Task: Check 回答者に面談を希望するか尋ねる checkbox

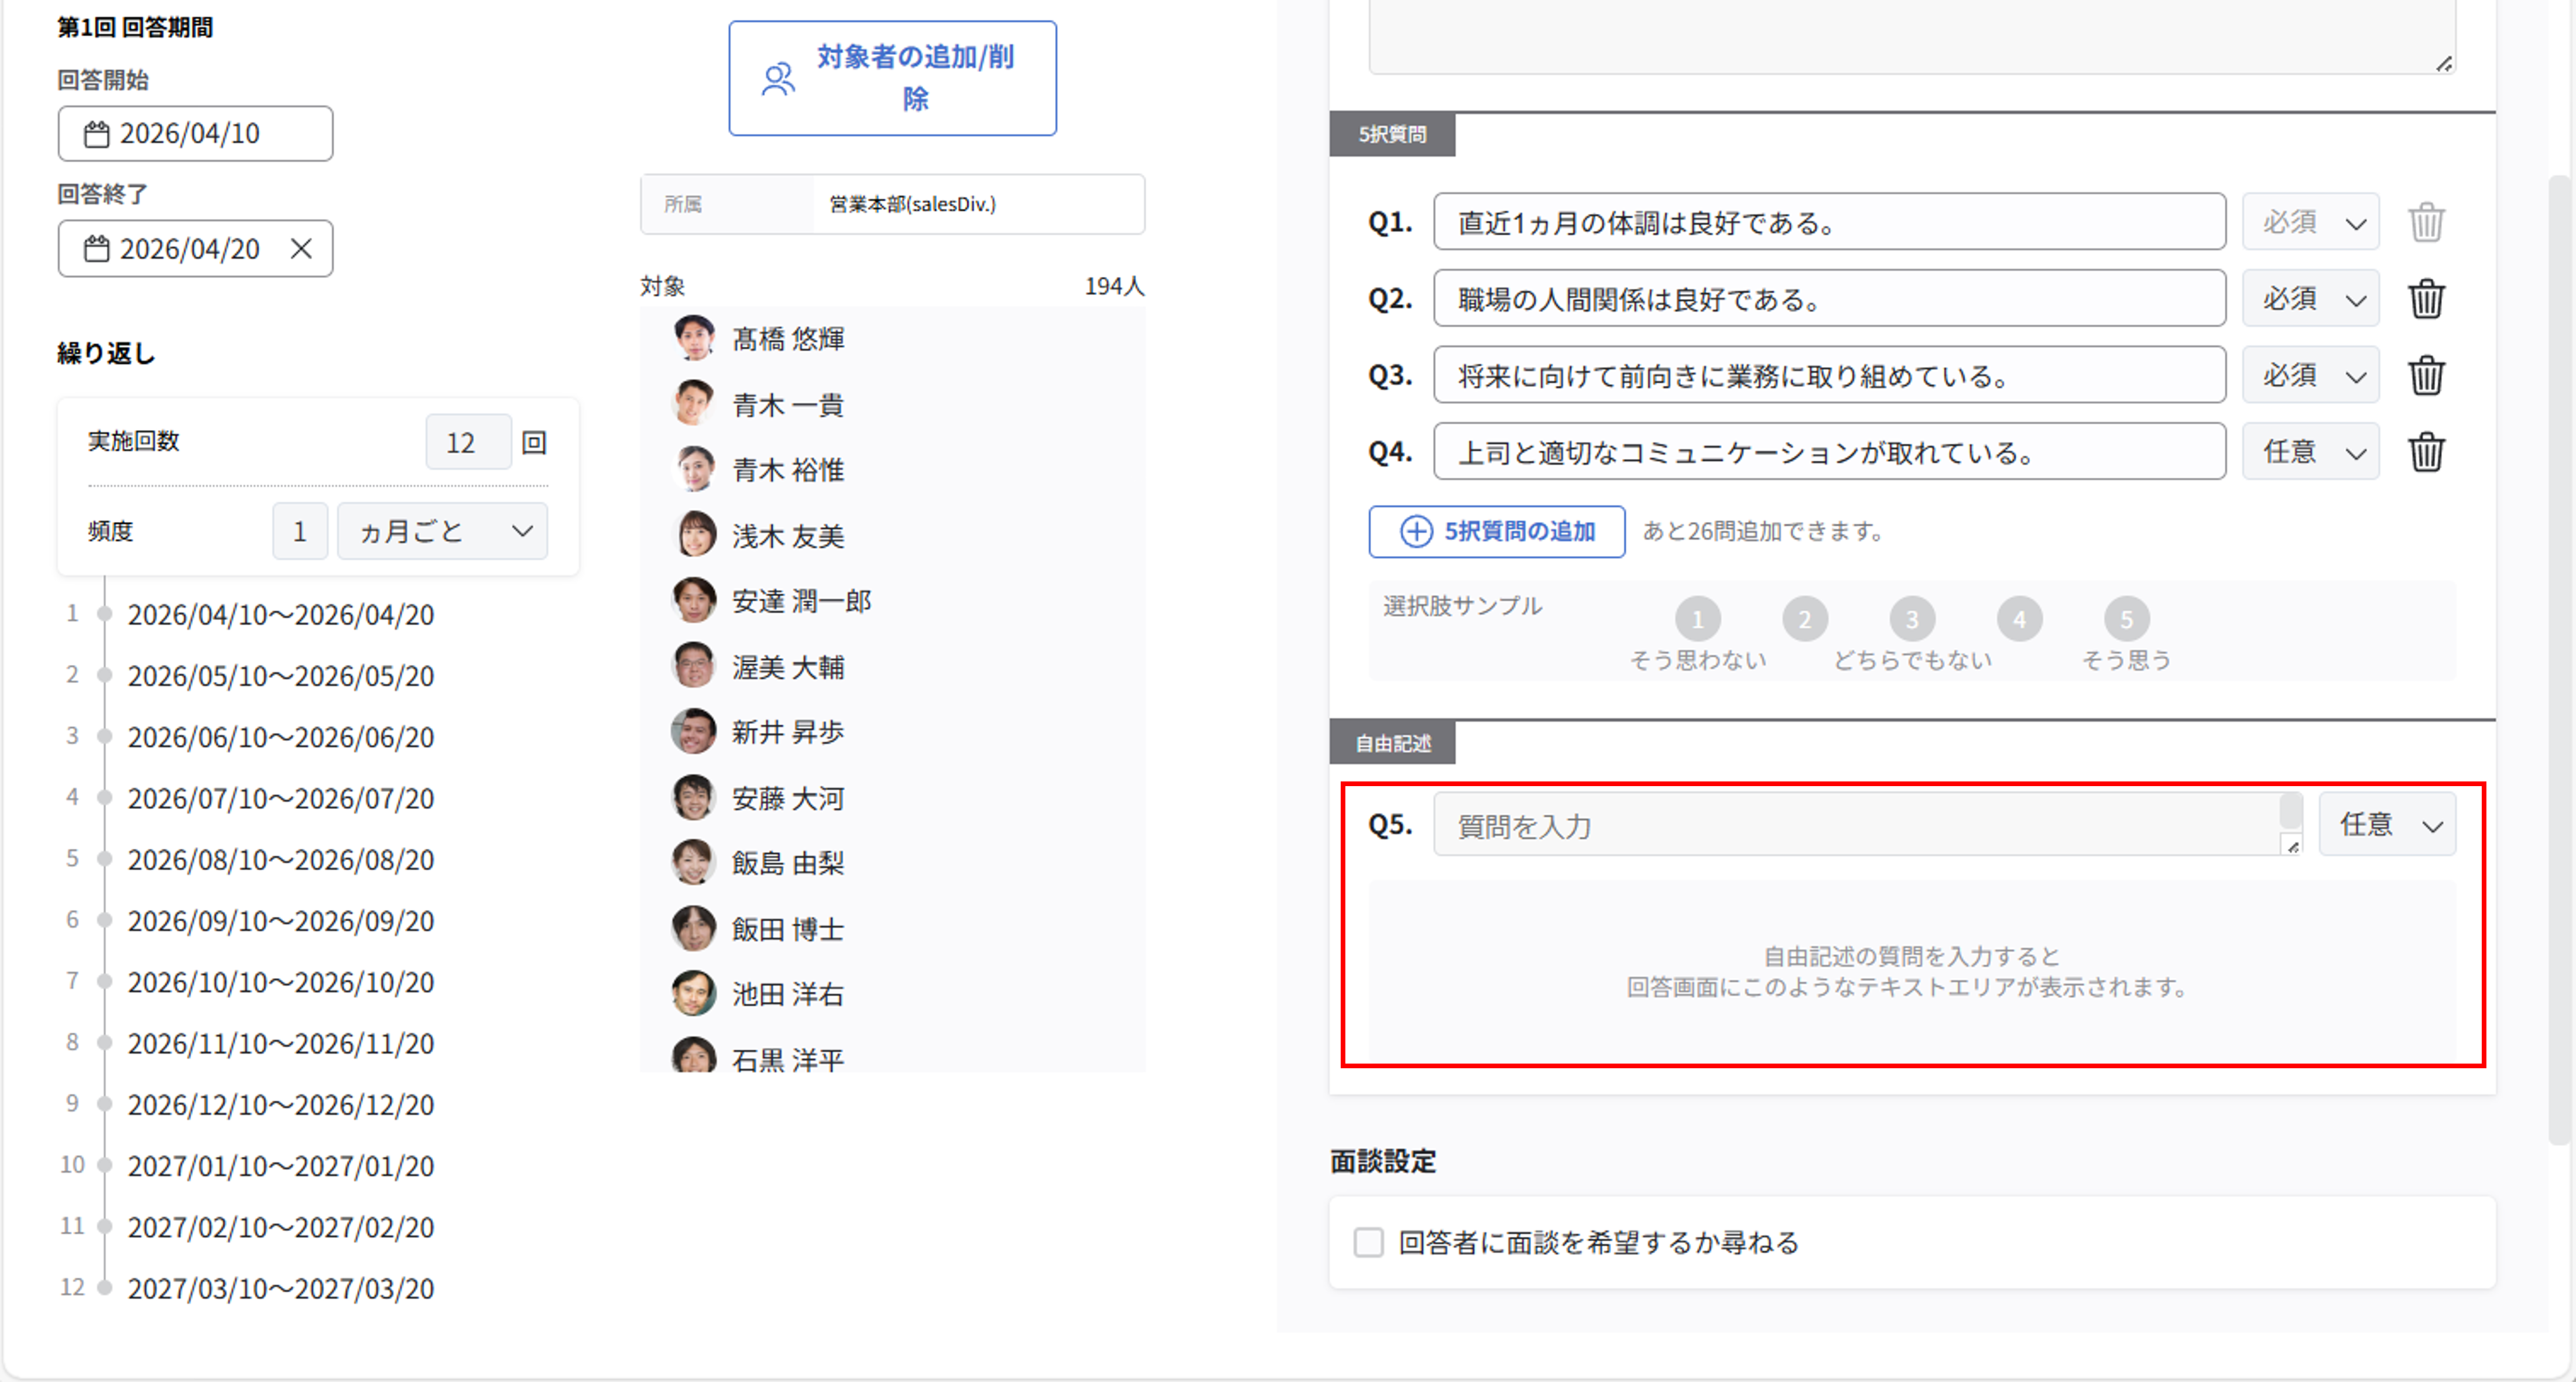Action: [1368, 1242]
